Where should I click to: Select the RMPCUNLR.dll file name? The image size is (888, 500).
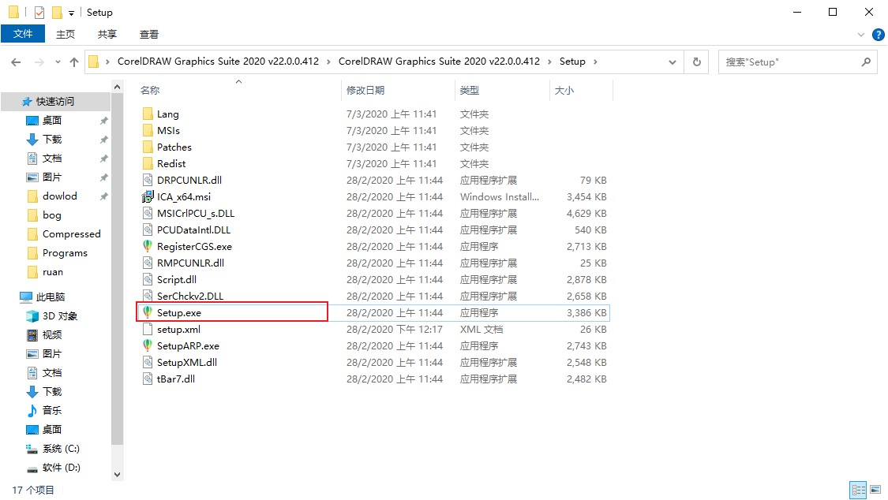190,263
